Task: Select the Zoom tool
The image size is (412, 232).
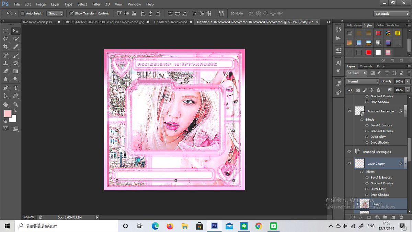Action: [x=16, y=104]
